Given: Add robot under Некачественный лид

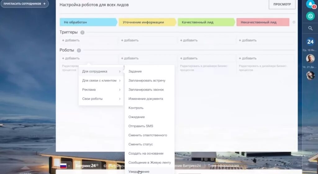Looking at the screenshot, I should point(248,58).
